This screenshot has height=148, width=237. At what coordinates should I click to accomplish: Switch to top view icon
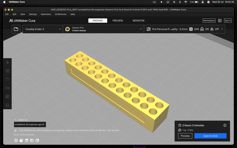pos(27,141)
